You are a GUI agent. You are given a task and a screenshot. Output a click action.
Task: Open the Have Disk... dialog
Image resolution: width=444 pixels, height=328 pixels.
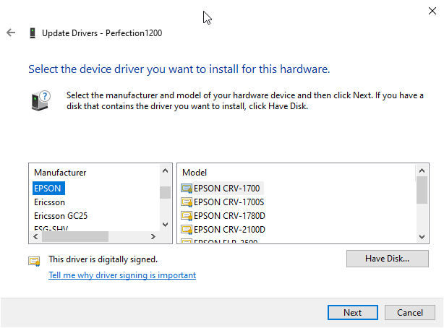388,259
